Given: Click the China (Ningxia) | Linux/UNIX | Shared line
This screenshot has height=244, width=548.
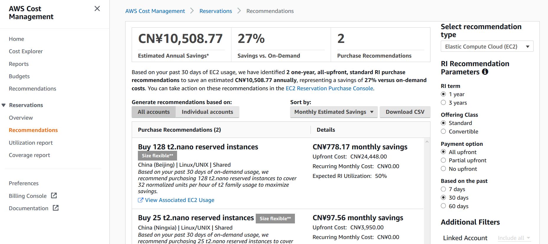Looking at the screenshot, I should [185, 228].
